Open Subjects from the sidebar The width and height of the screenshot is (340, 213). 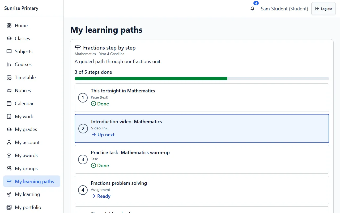tap(32, 52)
